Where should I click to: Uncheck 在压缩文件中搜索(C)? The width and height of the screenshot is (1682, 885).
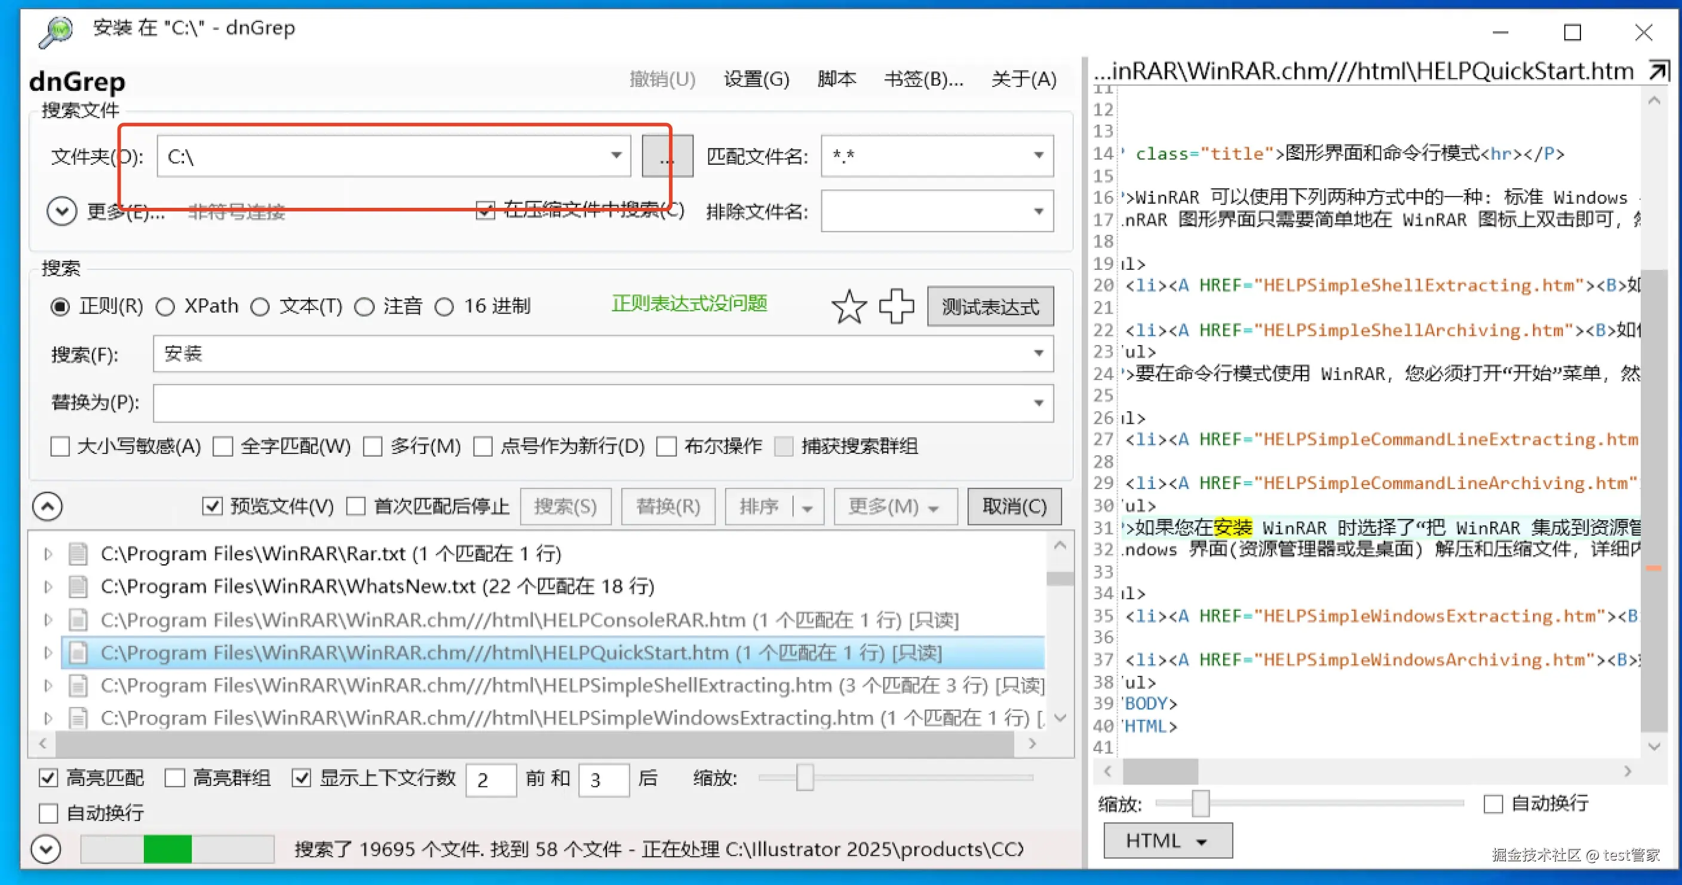tap(485, 211)
